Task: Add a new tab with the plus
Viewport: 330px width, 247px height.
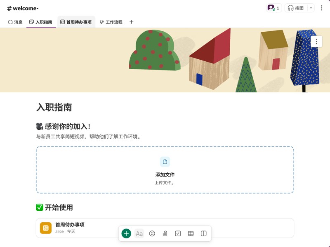Action: coord(131,22)
